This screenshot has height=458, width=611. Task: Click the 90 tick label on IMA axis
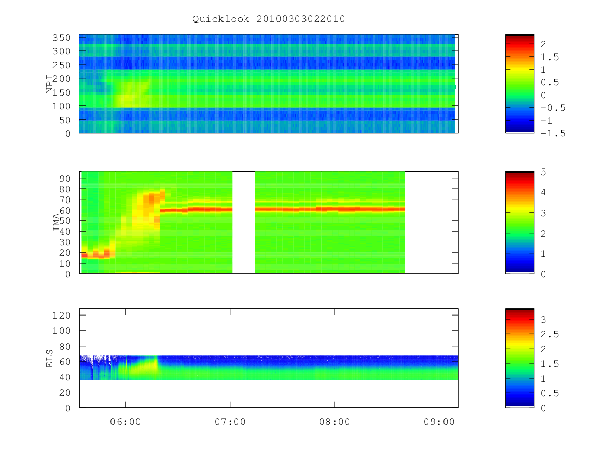point(66,178)
